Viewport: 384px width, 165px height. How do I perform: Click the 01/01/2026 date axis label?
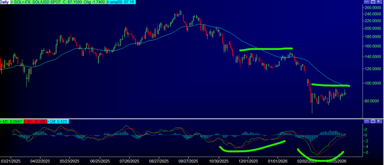(277, 161)
